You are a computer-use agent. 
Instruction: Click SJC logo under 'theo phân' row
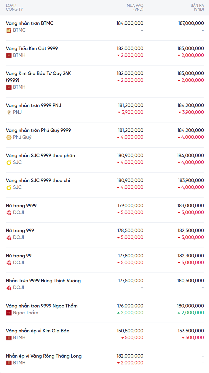pos(9,162)
